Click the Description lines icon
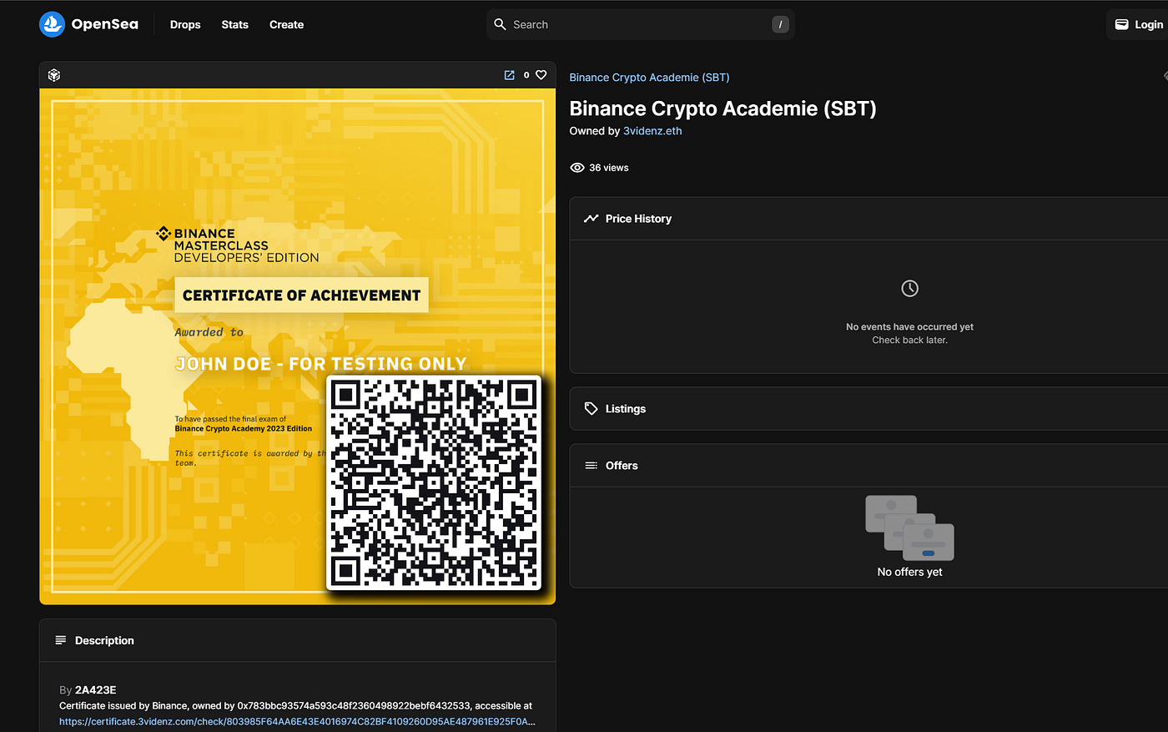1168x732 pixels. (61, 640)
